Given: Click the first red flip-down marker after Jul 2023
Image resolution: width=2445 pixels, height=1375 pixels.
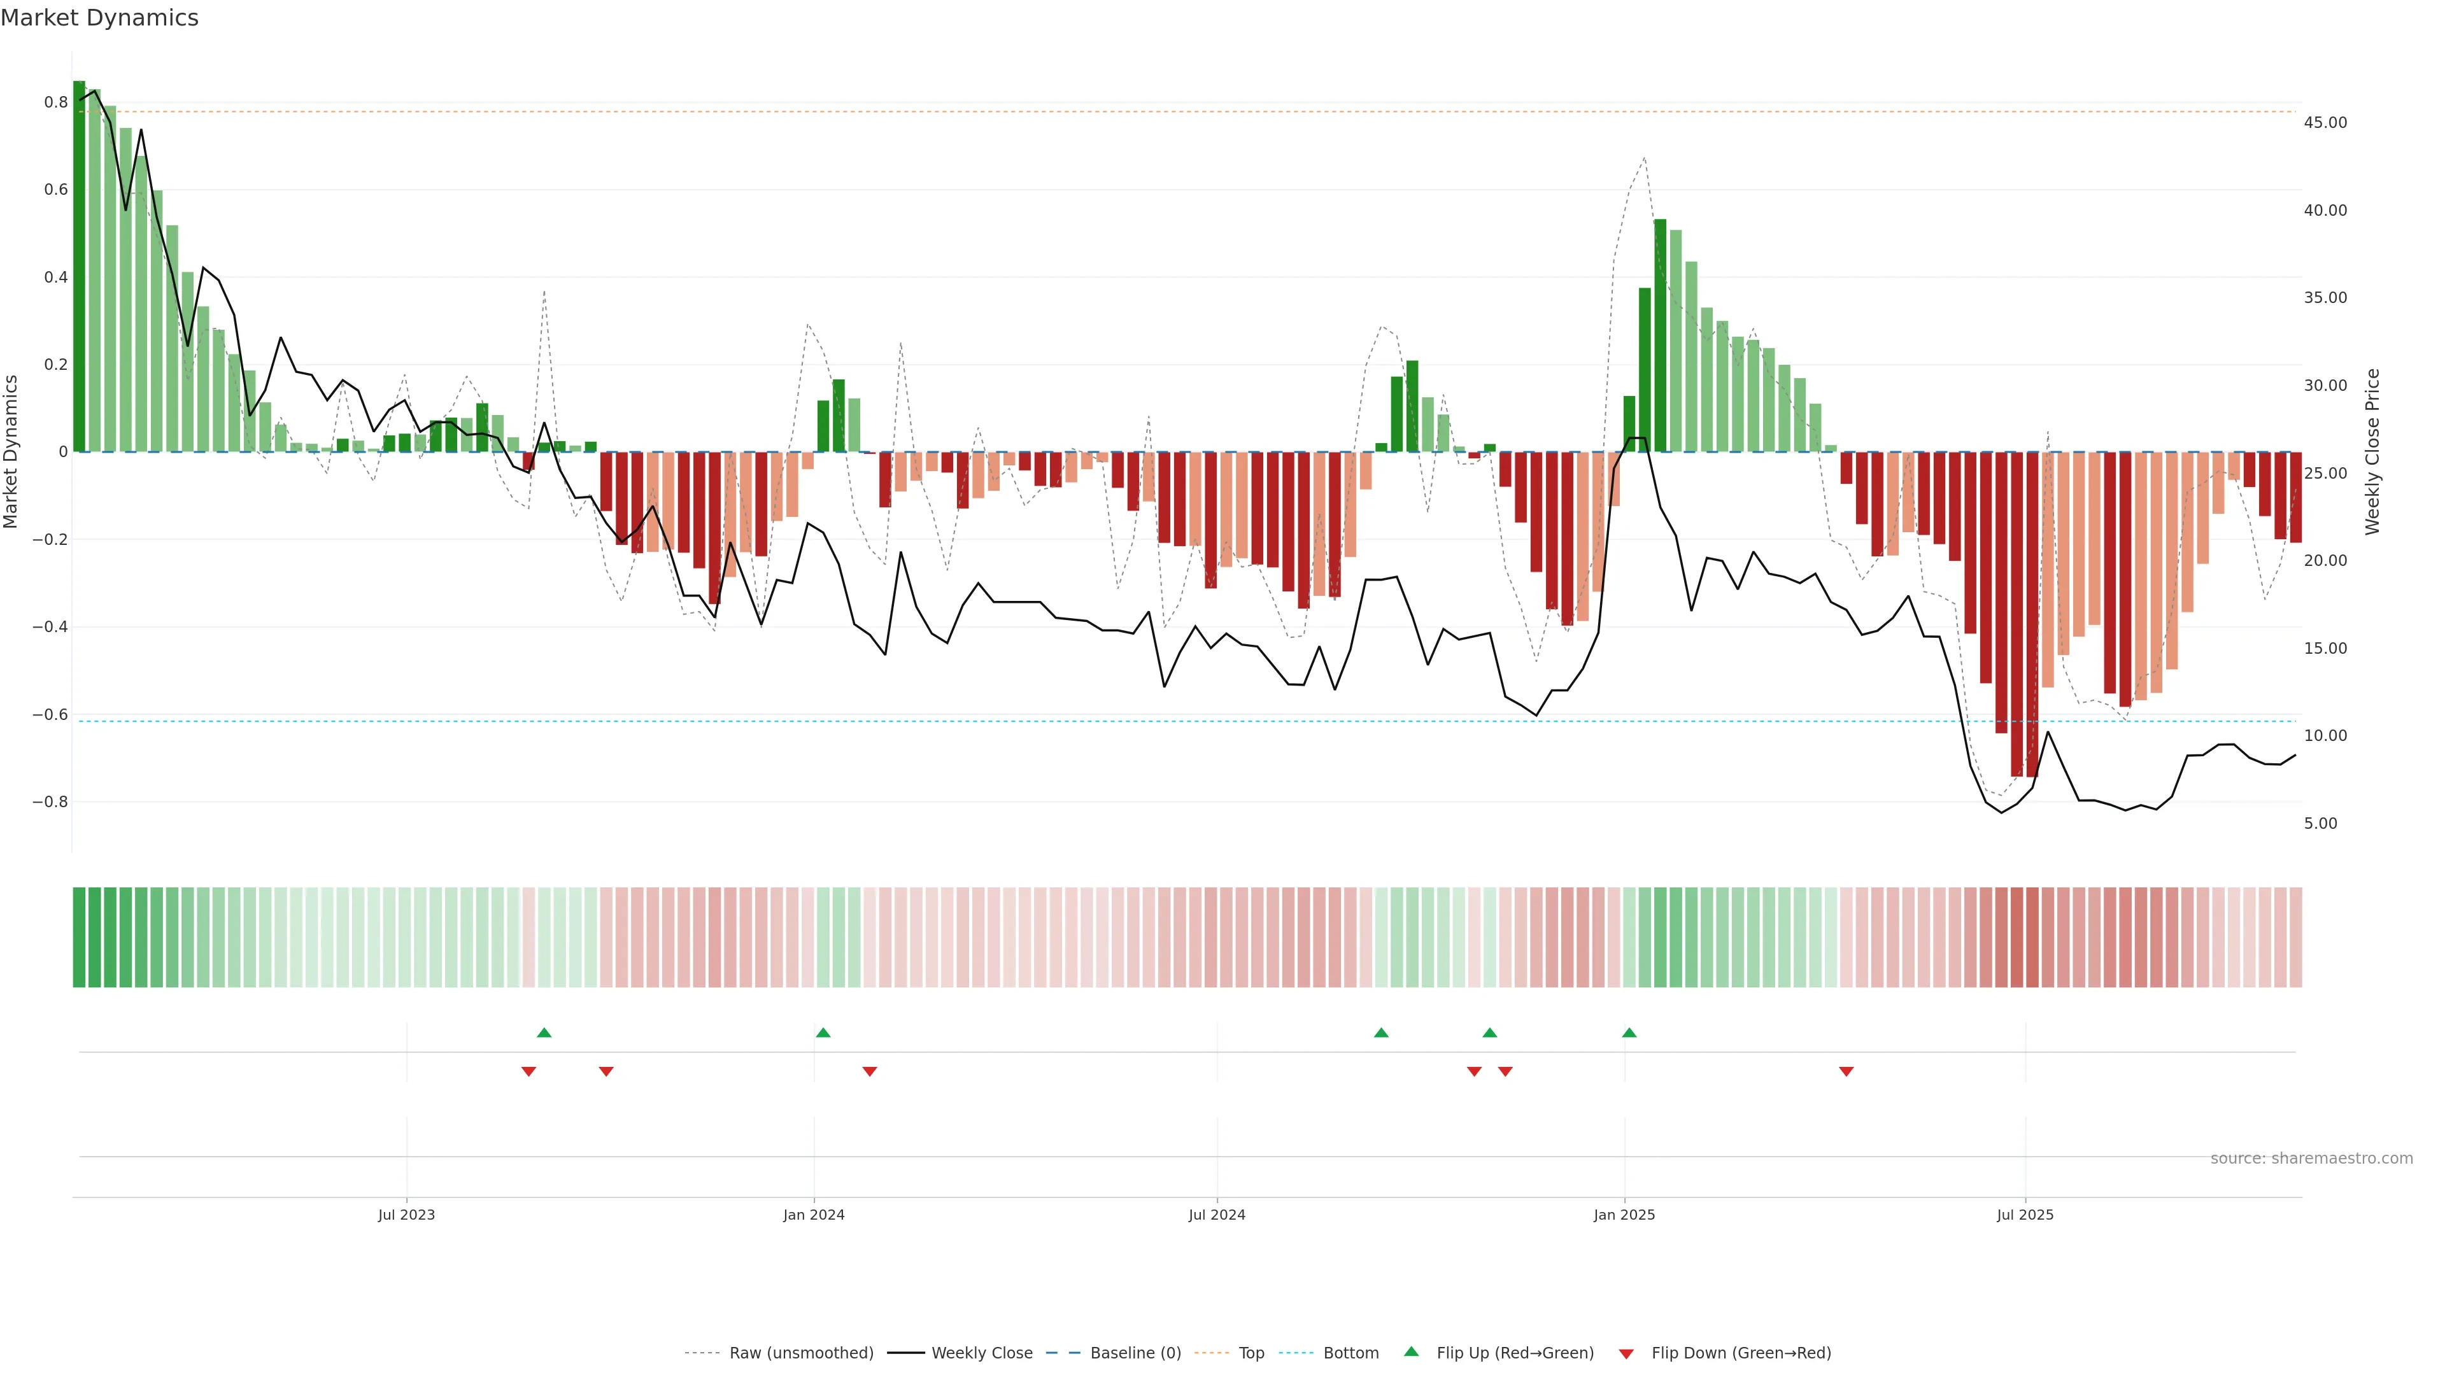Looking at the screenshot, I should pyautogui.click(x=528, y=1071).
